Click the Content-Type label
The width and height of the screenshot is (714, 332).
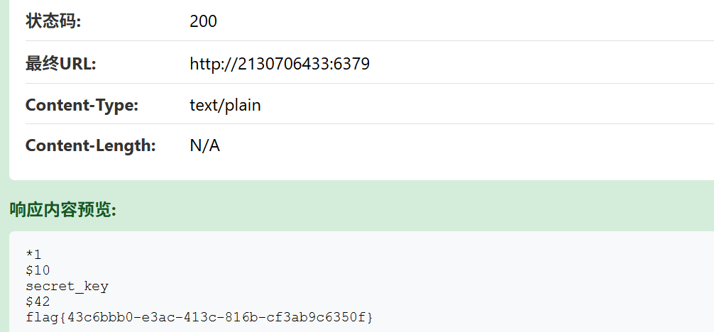tap(82, 106)
